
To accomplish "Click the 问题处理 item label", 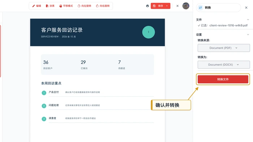I will tap(54, 105).
